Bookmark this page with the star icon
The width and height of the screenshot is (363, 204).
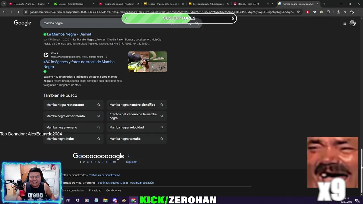[x=298, y=12]
